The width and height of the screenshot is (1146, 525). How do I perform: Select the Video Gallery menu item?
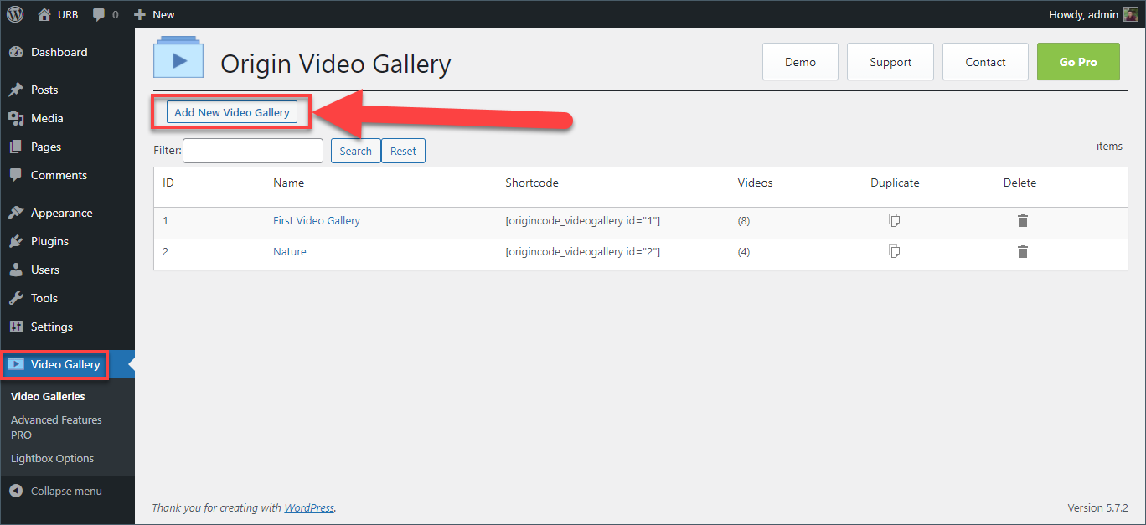[67, 364]
